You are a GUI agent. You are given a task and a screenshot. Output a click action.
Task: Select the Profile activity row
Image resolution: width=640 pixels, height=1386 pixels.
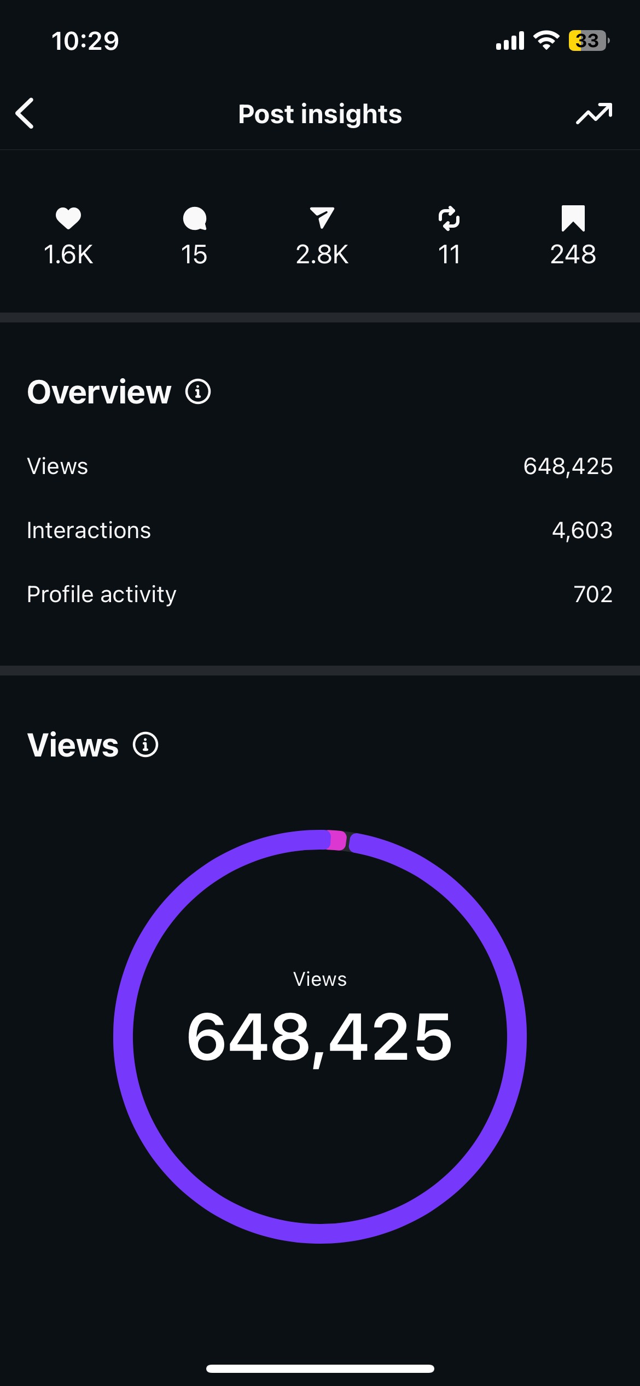point(320,594)
